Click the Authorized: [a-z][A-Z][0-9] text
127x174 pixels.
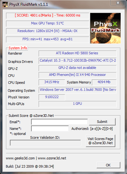point(92,129)
